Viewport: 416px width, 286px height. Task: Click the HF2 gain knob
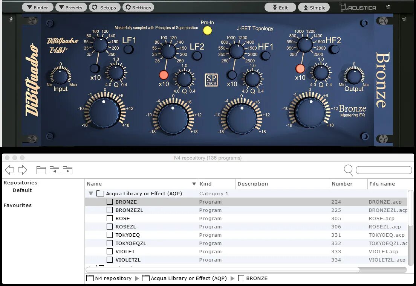click(310, 113)
